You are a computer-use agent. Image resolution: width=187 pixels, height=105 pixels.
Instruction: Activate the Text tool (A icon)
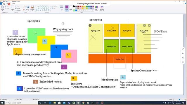[28, 7]
